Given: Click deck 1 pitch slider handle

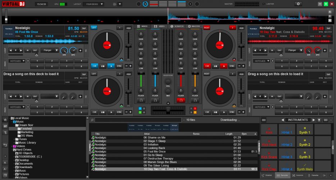Looking at the screenshot, I should coord(128,46).
